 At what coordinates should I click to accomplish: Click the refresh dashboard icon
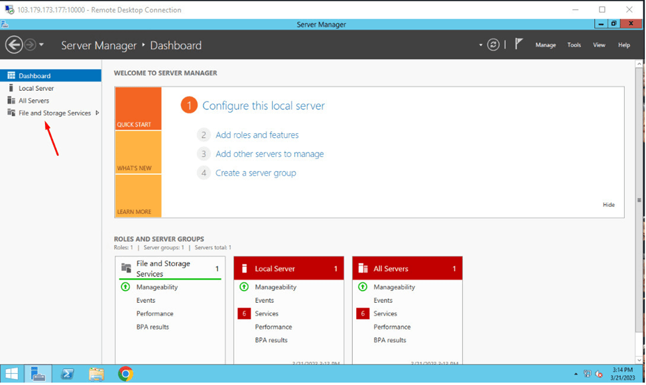coord(493,44)
